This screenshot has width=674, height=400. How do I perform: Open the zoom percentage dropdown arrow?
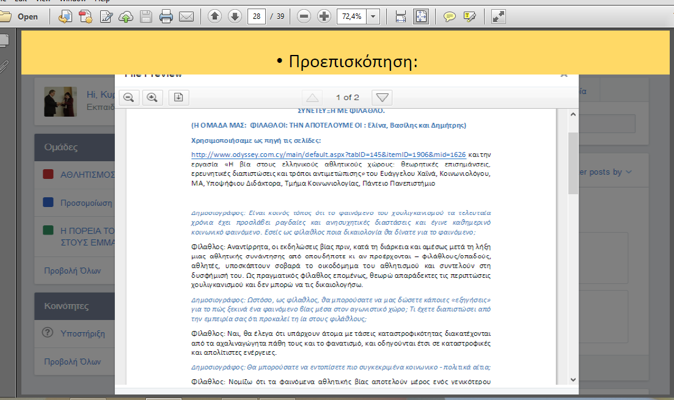[x=373, y=16]
